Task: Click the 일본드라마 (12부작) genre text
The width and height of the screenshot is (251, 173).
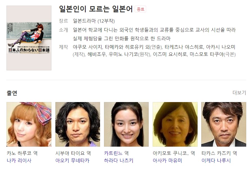Action: (x=94, y=21)
